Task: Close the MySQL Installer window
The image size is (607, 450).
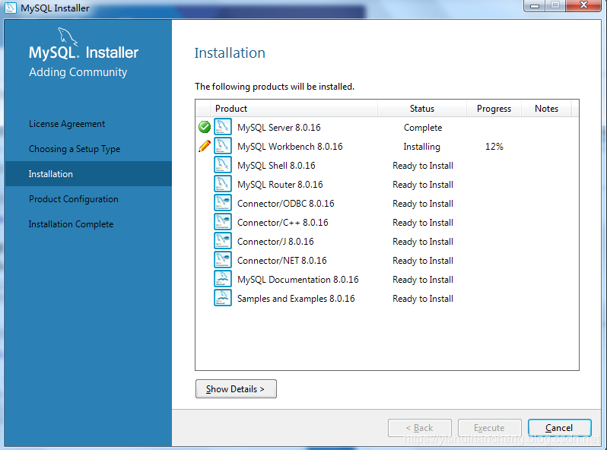Action: click(583, 5)
